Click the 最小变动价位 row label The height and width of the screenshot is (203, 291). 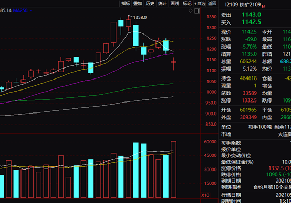[236, 156]
